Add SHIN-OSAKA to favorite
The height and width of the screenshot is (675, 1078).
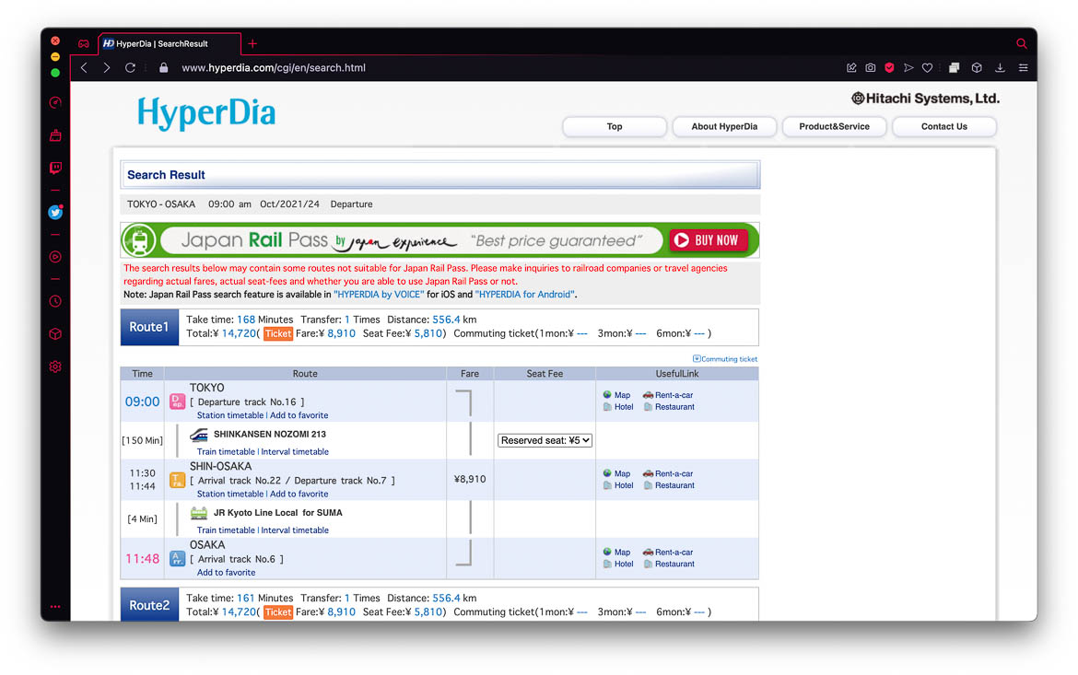299,494
